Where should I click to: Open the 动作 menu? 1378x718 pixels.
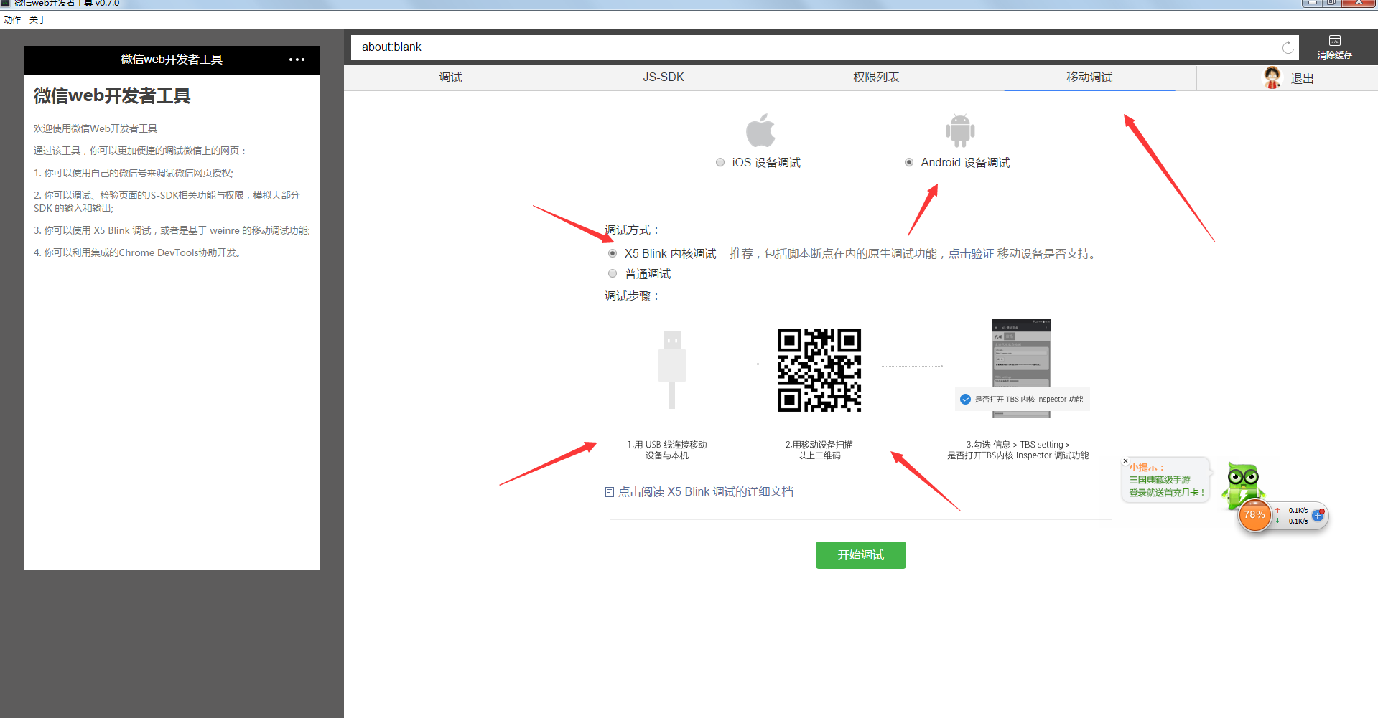(12, 20)
